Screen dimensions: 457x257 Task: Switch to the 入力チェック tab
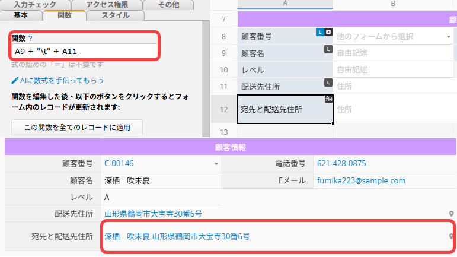[35, 5]
